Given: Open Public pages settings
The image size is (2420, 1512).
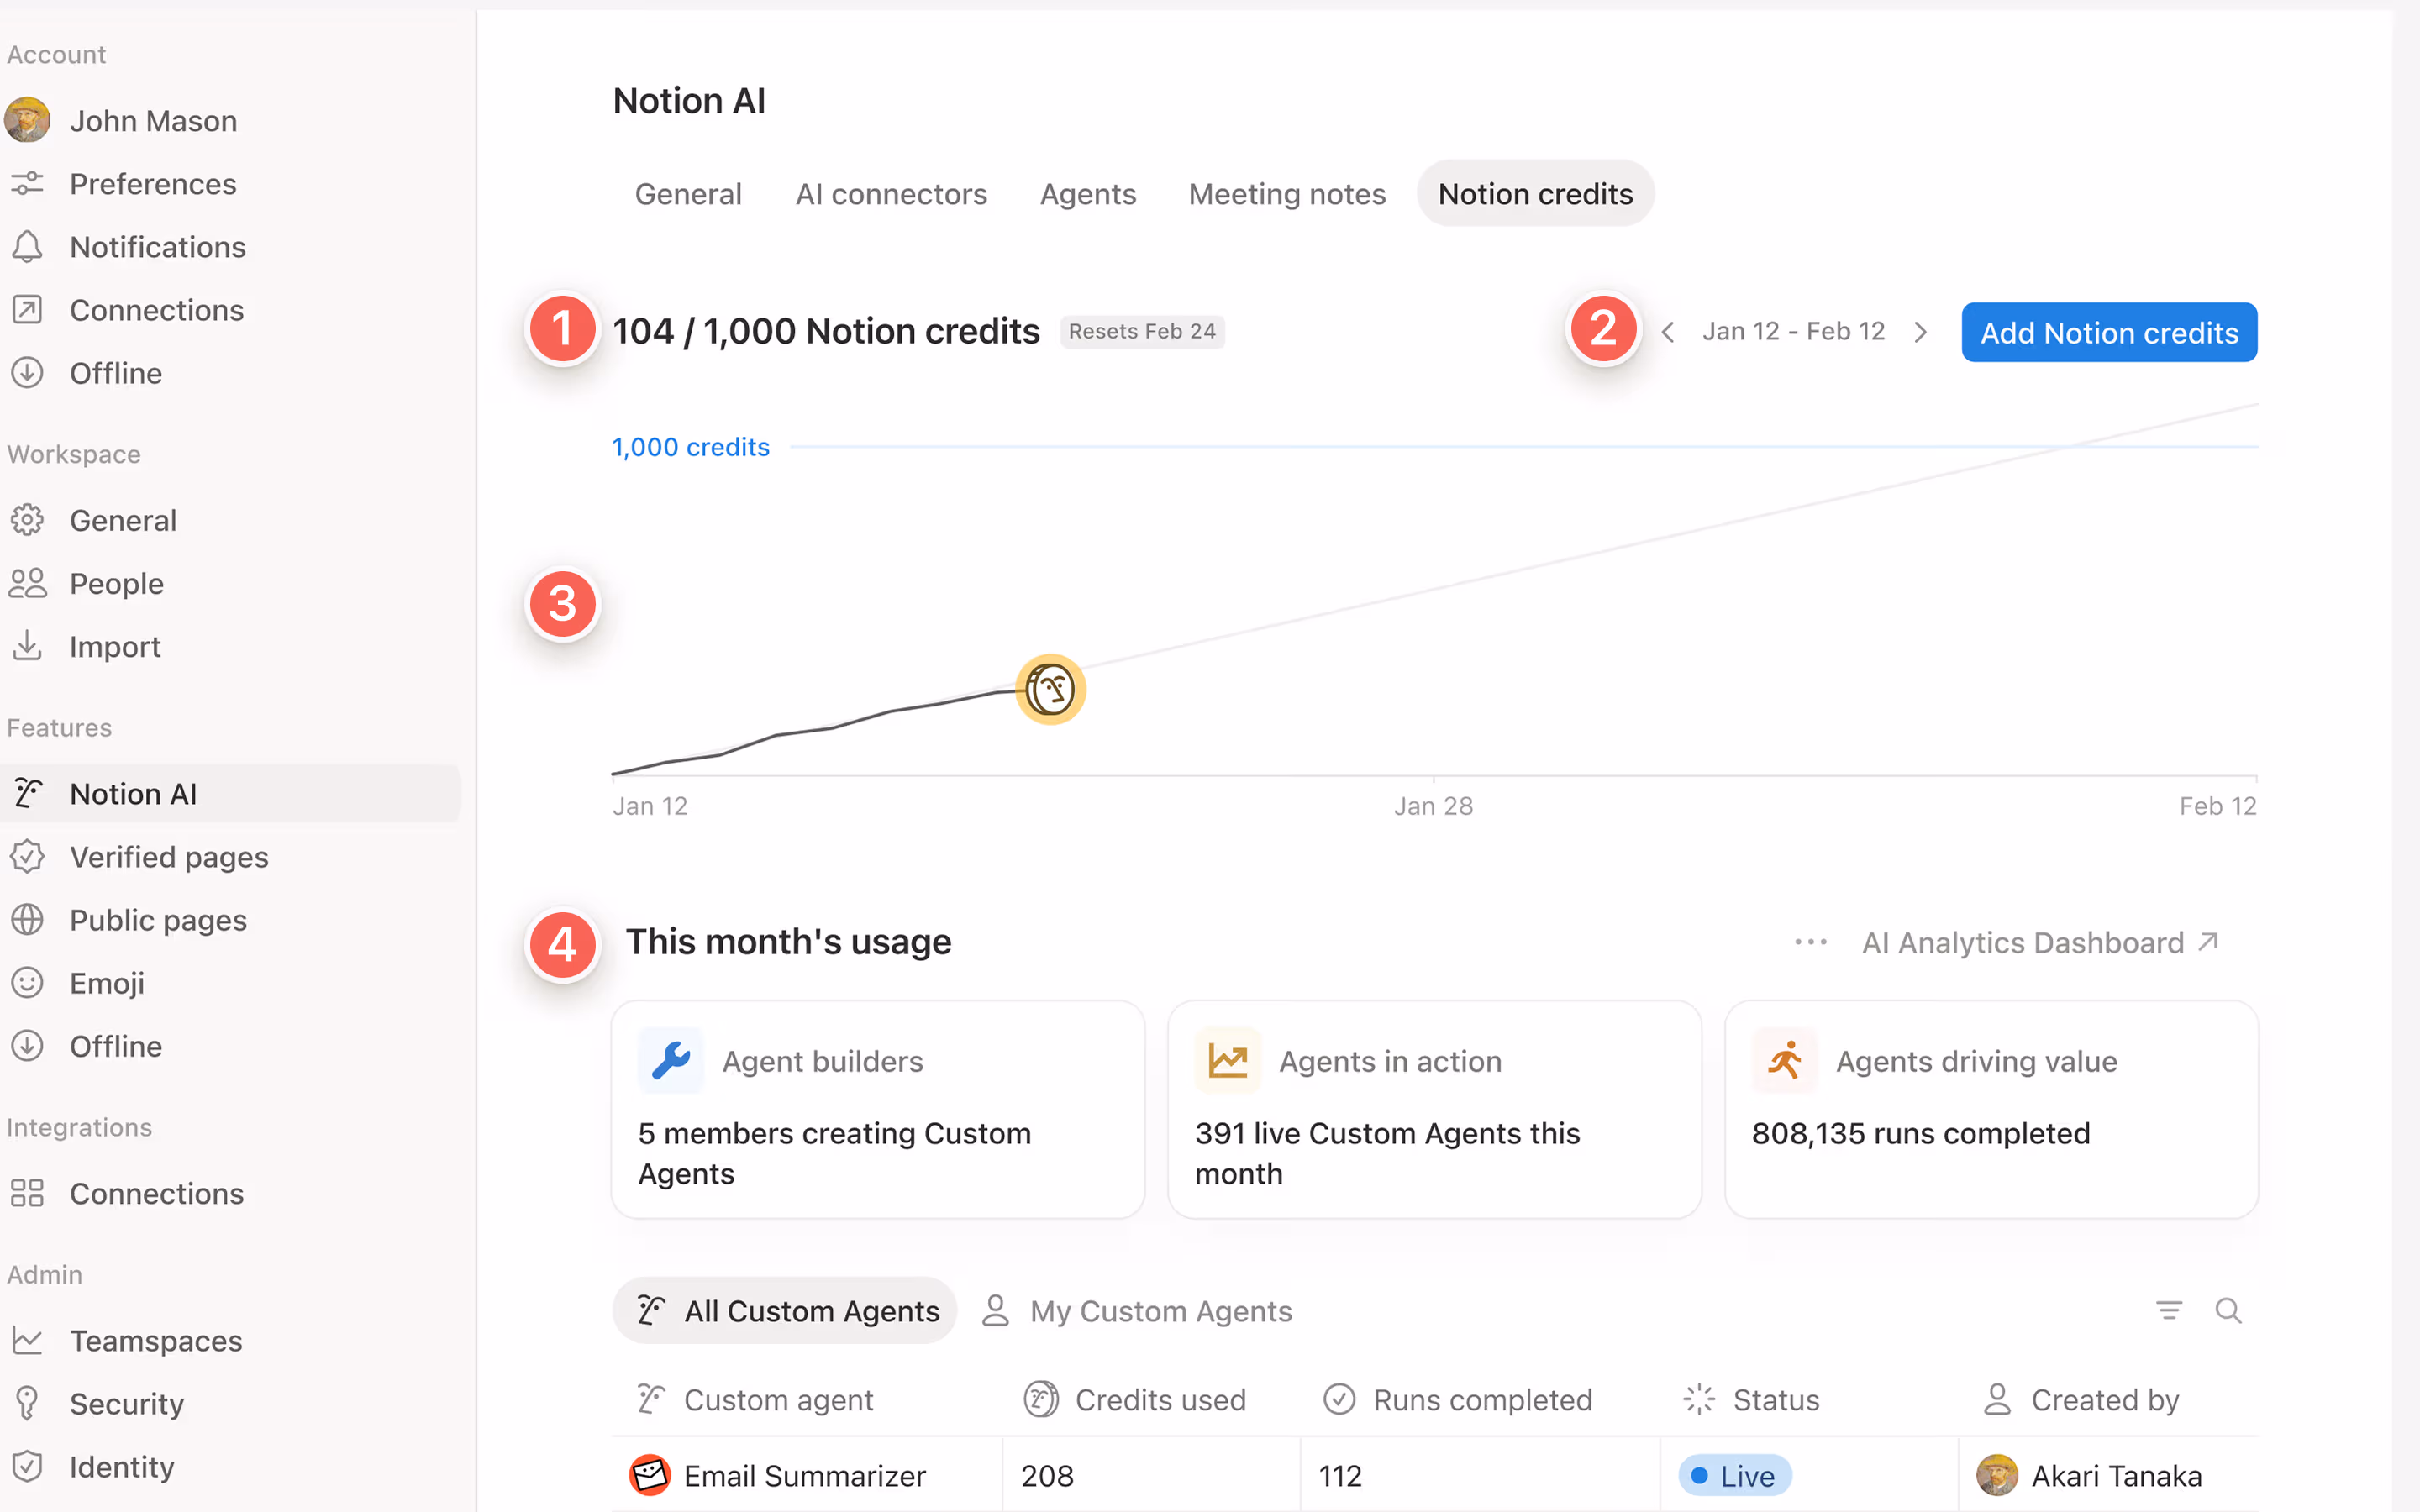Looking at the screenshot, I should (x=157, y=920).
